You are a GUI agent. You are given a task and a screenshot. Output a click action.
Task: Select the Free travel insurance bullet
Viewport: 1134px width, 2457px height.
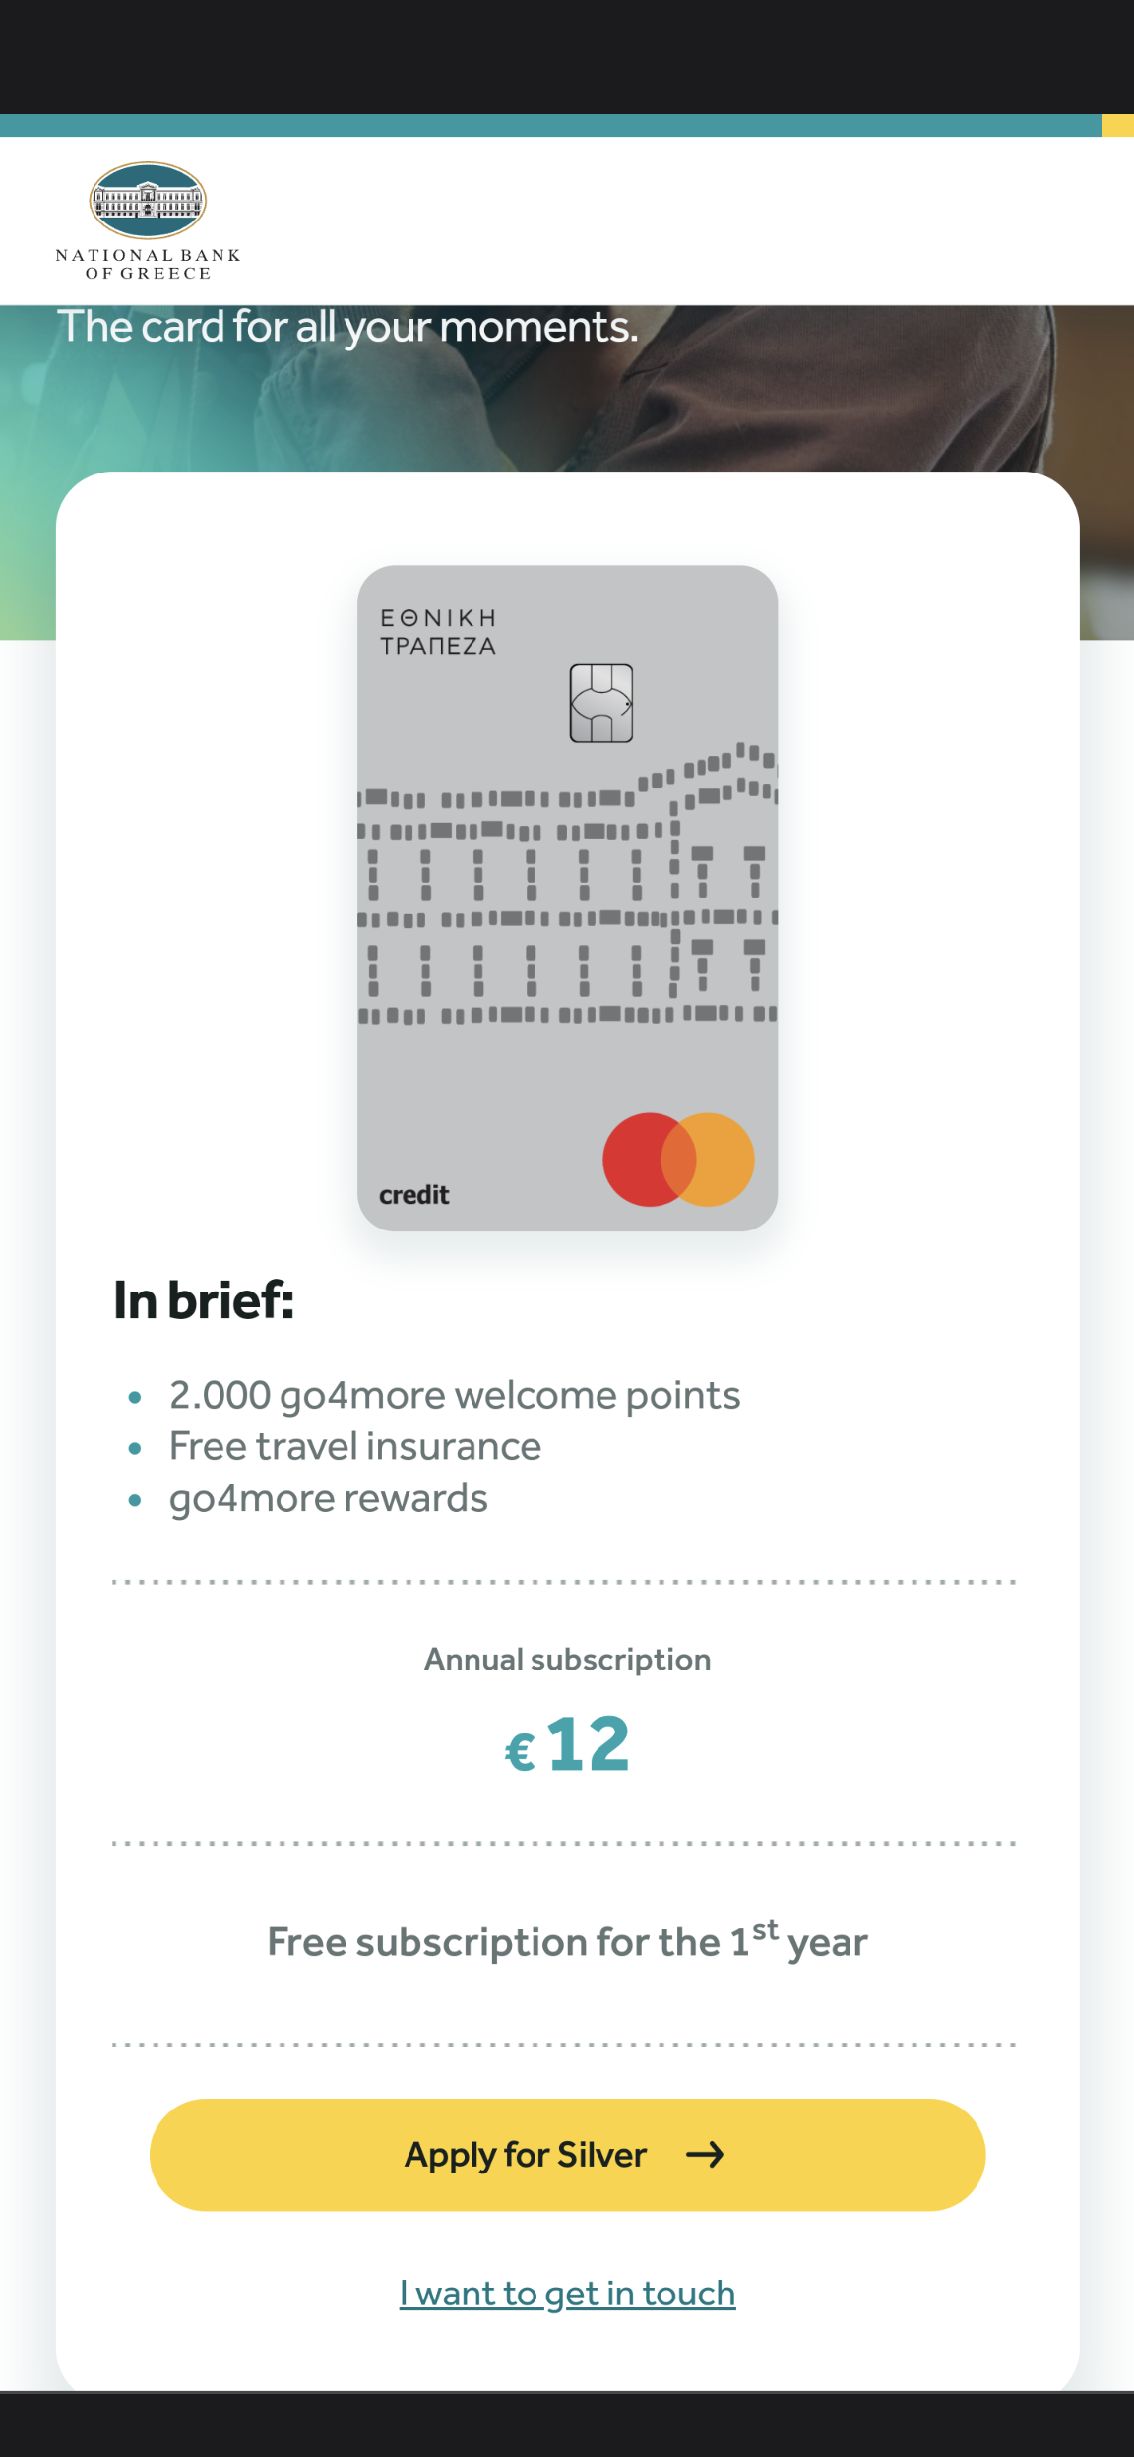click(x=354, y=1446)
